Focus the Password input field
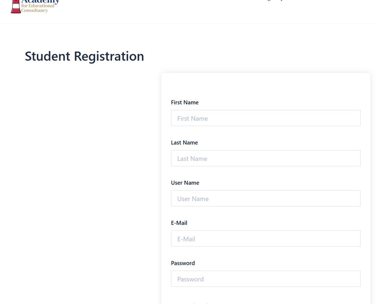Viewport: 377px width, 304px height. (x=266, y=279)
